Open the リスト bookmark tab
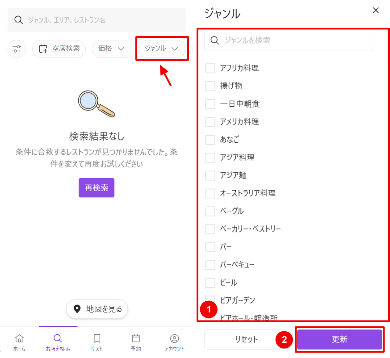This screenshot has height=358, width=390. [x=97, y=342]
